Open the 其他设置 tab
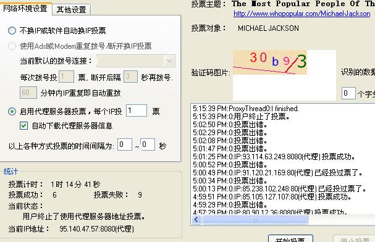Image resolution: width=375 pixels, height=242 pixels. [71, 9]
